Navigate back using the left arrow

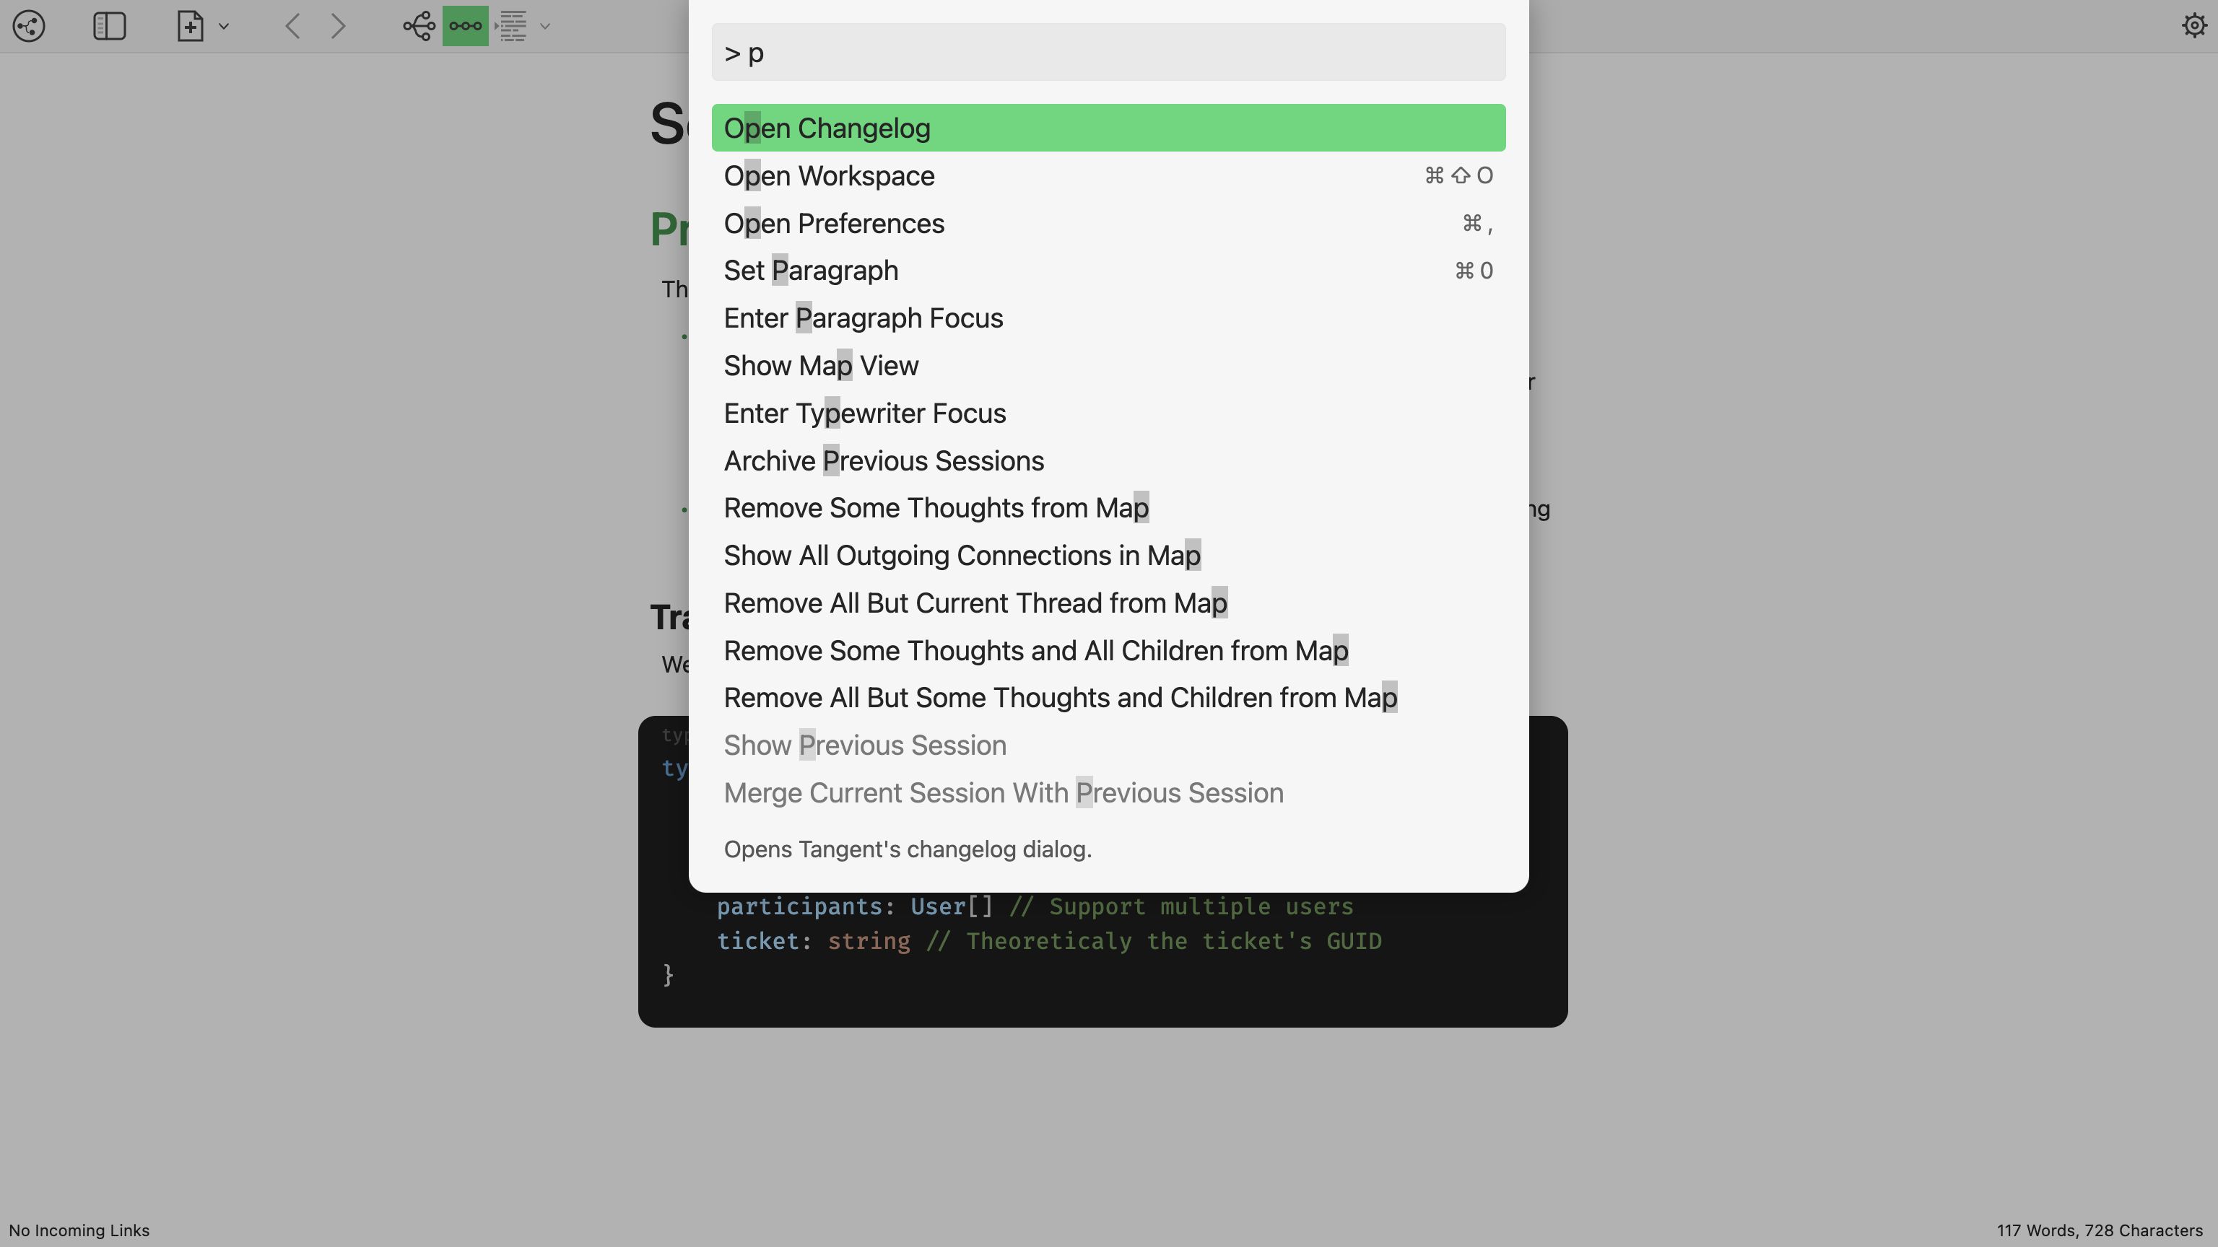292,27
